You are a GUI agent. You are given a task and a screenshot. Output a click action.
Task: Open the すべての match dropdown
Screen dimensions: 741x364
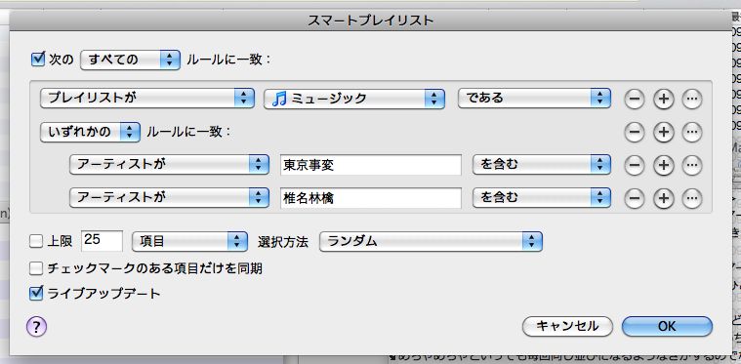coord(130,60)
